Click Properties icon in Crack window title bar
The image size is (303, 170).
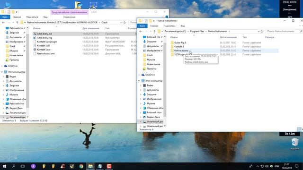coord(9,12)
